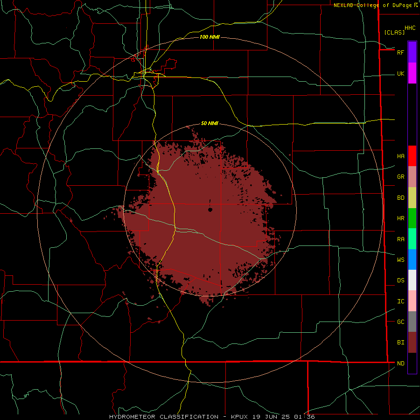Click the 'BI' legend label
This screenshot has width=420, height=420.
pyautogui.click(x=400, y=343)
